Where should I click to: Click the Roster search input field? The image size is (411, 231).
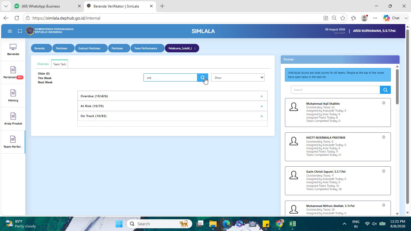[335, 90]
